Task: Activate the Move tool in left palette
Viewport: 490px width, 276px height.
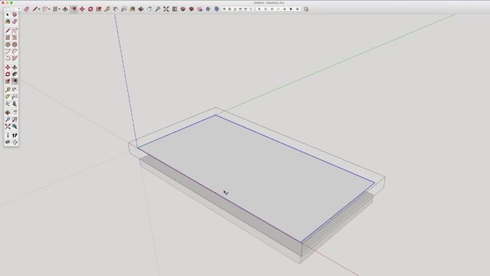Action: pos(8,67)
